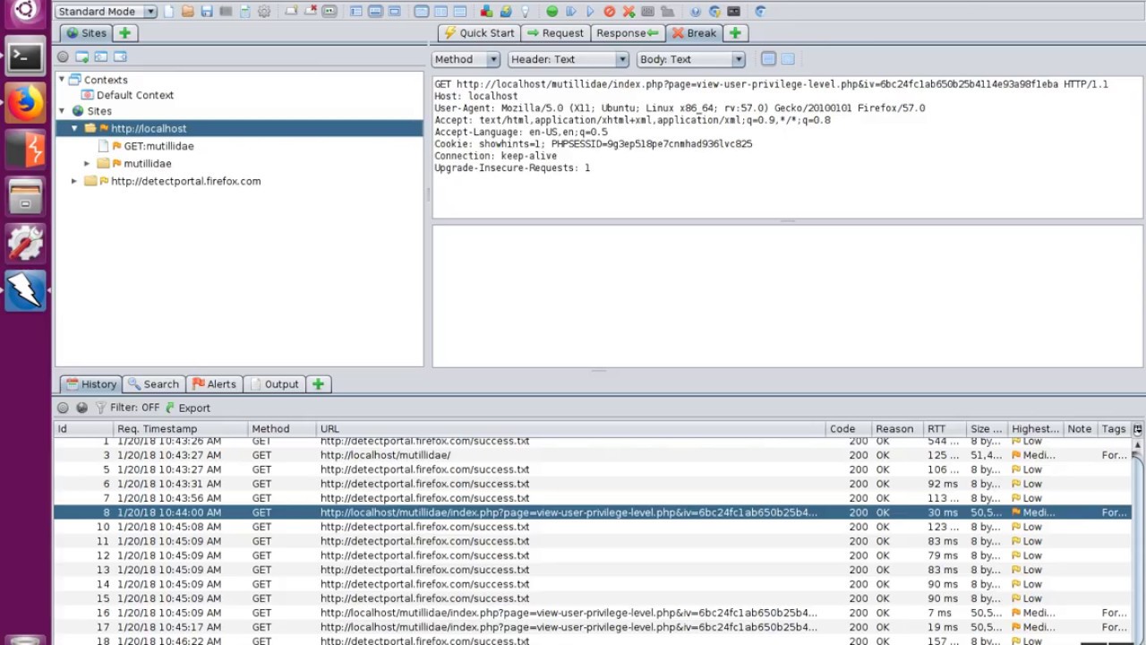Screen dimensions: 1146x645
Task: Click the OWASP ZAP lightning icon in dock
Action: (25, 290)
